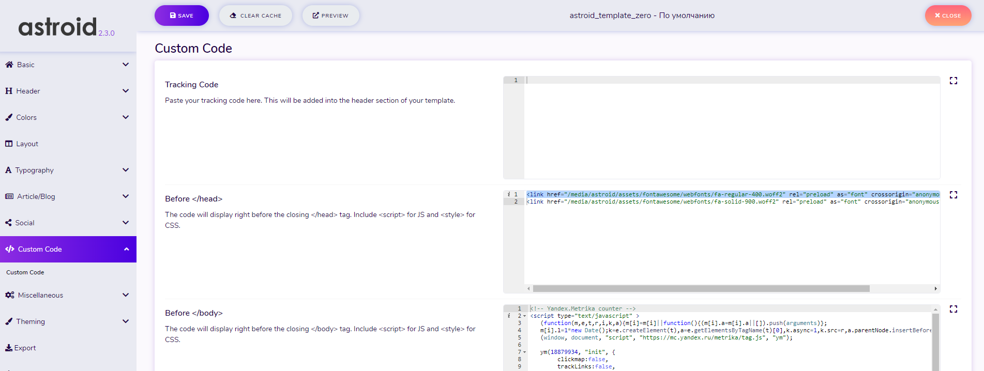Viewport: 984px width, 371px height.
Task: Expand the Article/Blog section chevron
Action: click(x=126, y=196)
